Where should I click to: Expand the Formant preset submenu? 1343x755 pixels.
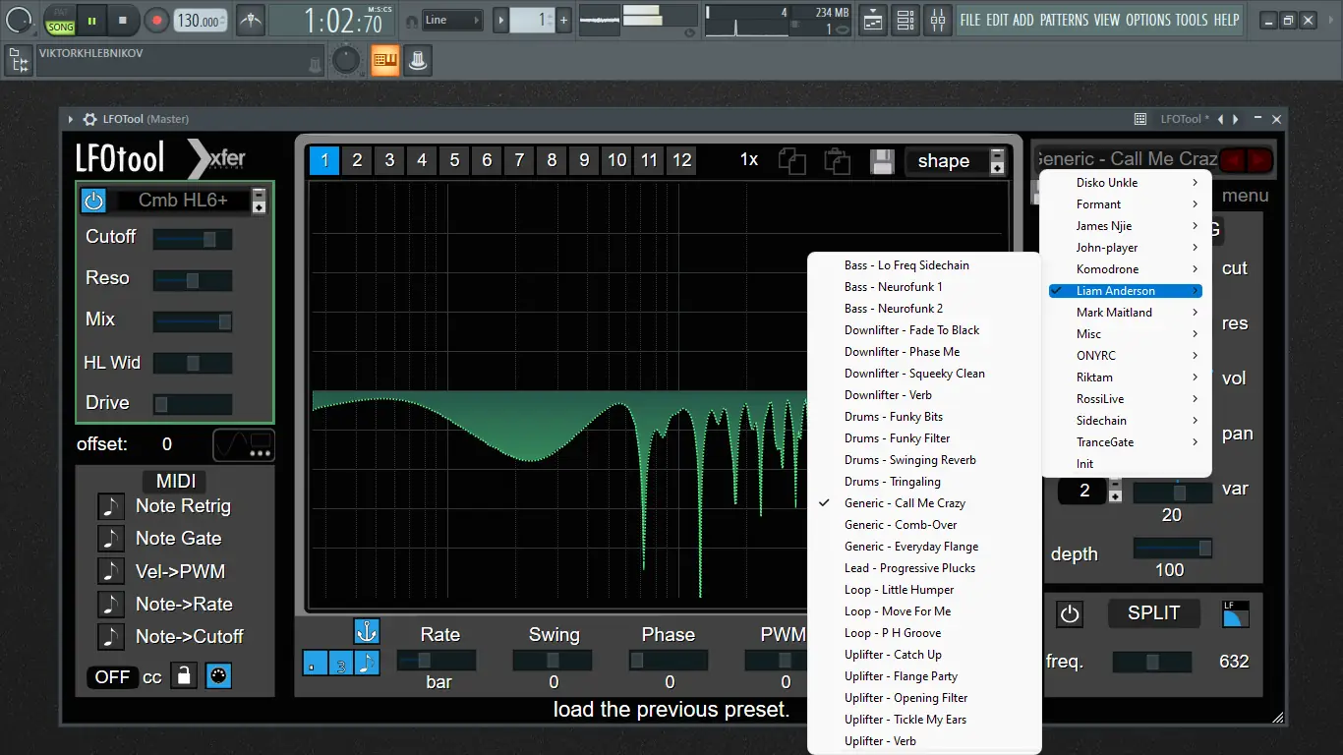1126,204
